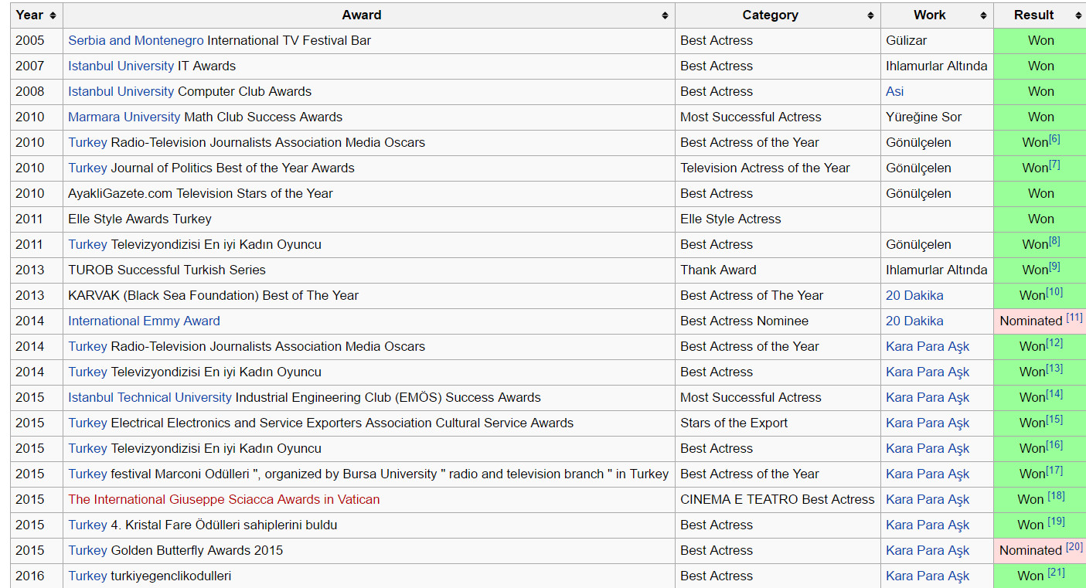Click Marmara University link
The image size is (1086, 588).
[124, 117]
